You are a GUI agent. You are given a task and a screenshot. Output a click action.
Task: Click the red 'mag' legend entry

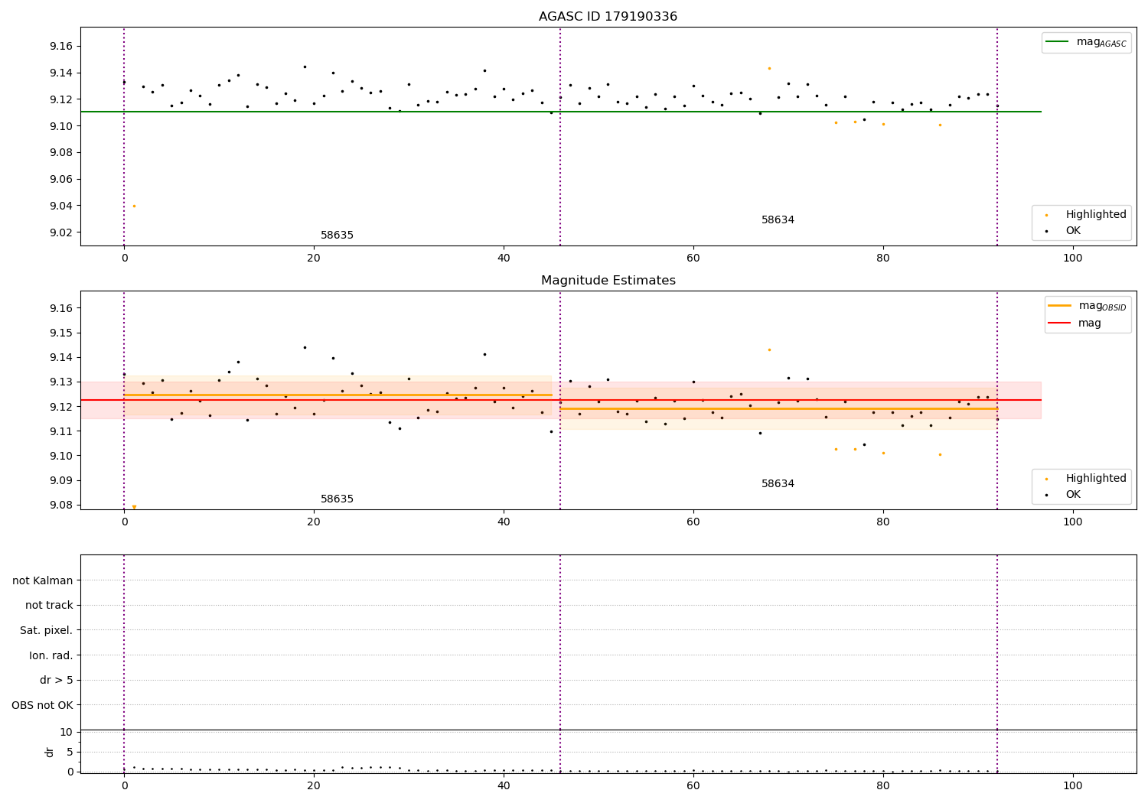click(x=1075, y=323)
